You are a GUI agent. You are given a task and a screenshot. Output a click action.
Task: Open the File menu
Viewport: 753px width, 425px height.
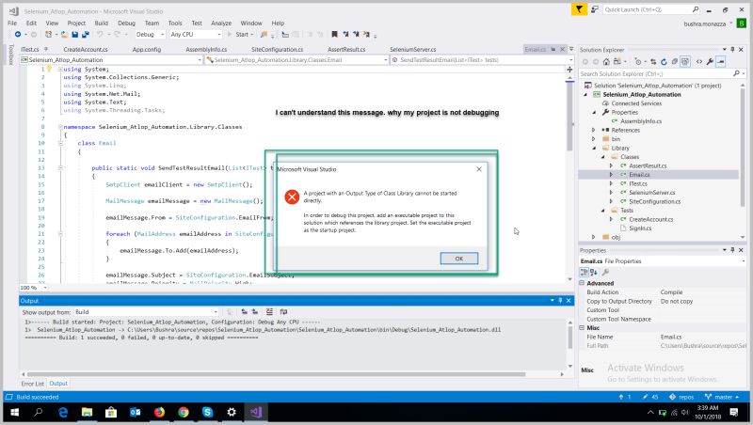tap(12, 23)
